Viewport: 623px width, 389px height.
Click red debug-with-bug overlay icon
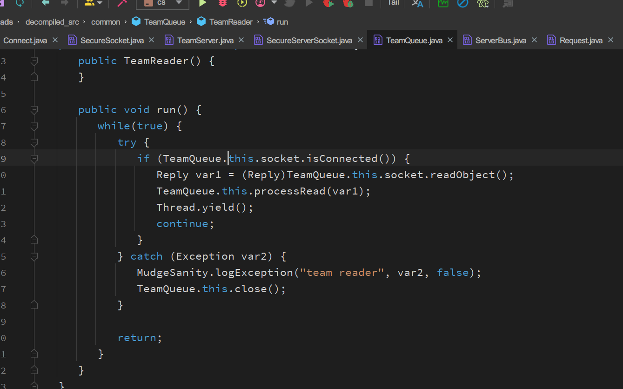[x=348, y=3]
